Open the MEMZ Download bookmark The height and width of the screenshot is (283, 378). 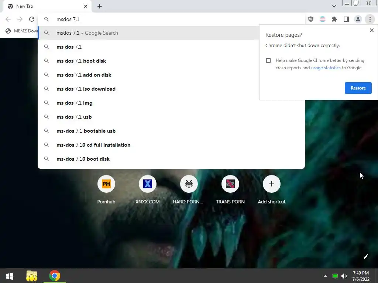pos(22,31)
